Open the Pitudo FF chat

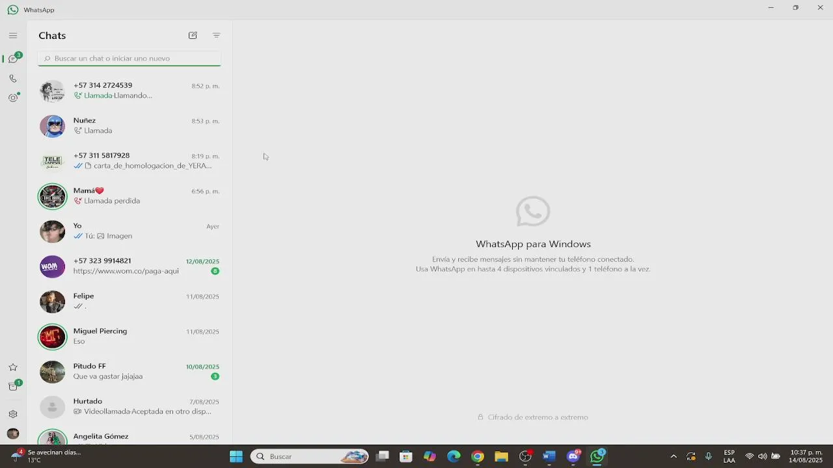click(x=130, y=371)
